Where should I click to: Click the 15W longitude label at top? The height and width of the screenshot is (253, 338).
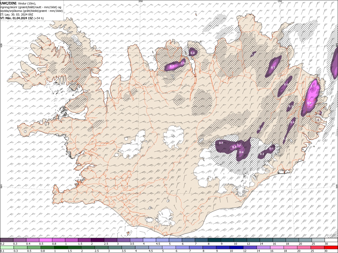280,1
